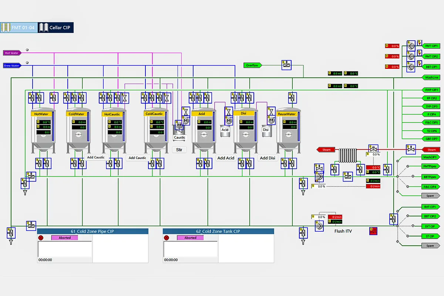The width and height of the screenshot is (444, 296).
Task: Click the indicator dot beside Hot Water
Action: 27,50
